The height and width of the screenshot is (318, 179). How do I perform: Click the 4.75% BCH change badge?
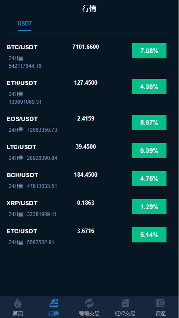coord(149,179)
